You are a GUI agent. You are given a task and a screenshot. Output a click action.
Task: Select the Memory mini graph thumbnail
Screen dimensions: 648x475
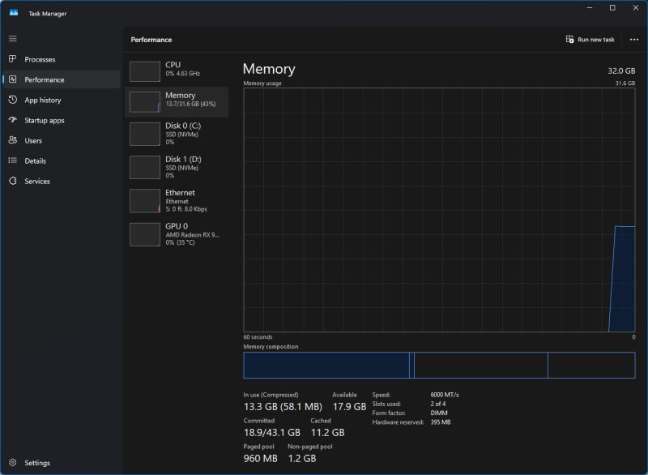pos(145,101)
